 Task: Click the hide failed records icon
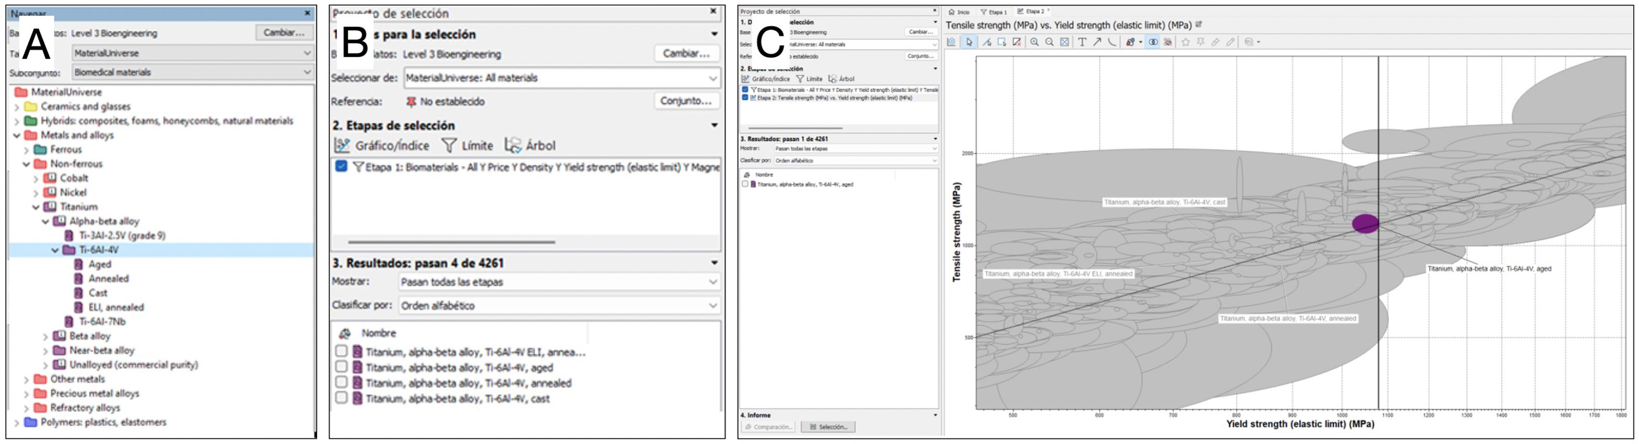pyautogui.click(x=1168, y=42)
